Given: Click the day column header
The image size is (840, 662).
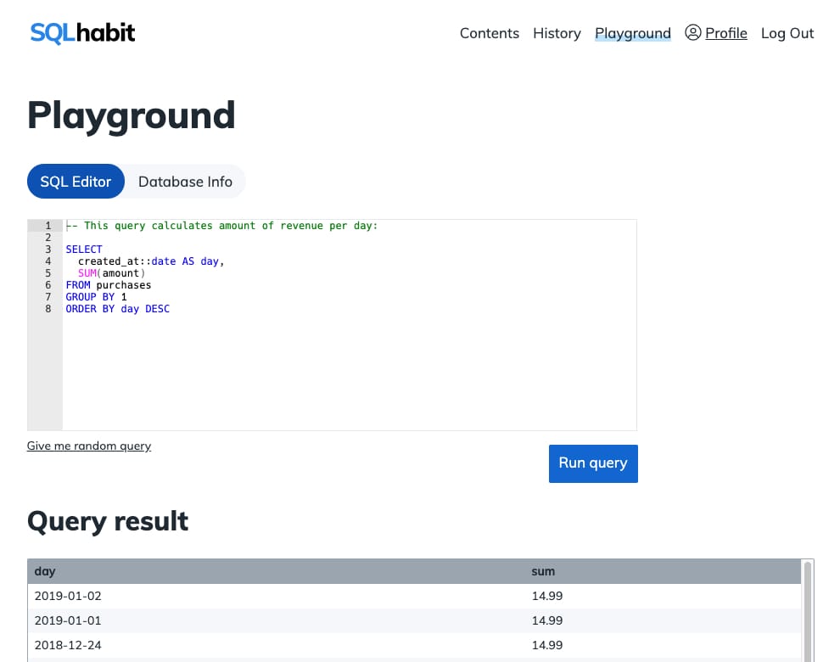Looking at the screenshot, I should (45, 571).
